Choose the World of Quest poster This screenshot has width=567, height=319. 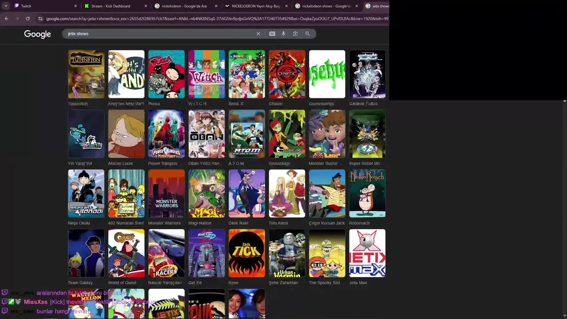126,253
